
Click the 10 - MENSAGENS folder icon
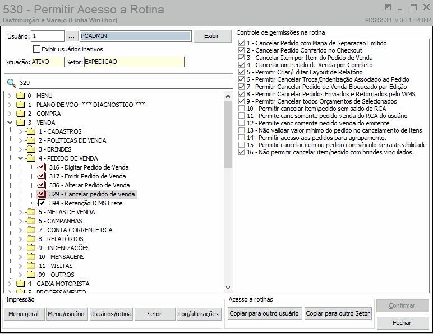(31, 257)
